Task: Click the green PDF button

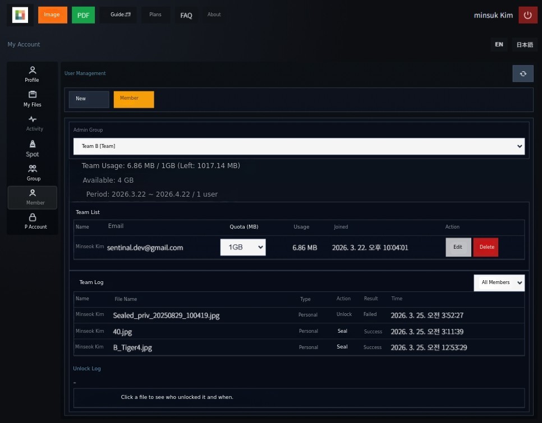Action: click(x=83, y=15)
